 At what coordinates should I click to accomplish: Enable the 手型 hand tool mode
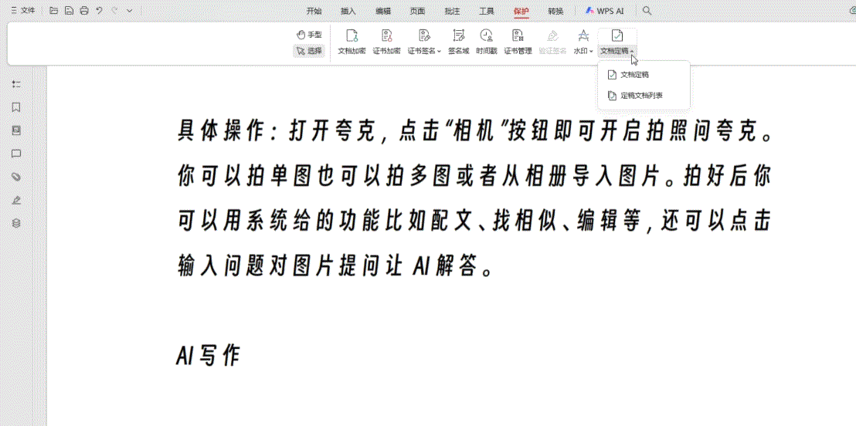point(309,35)
